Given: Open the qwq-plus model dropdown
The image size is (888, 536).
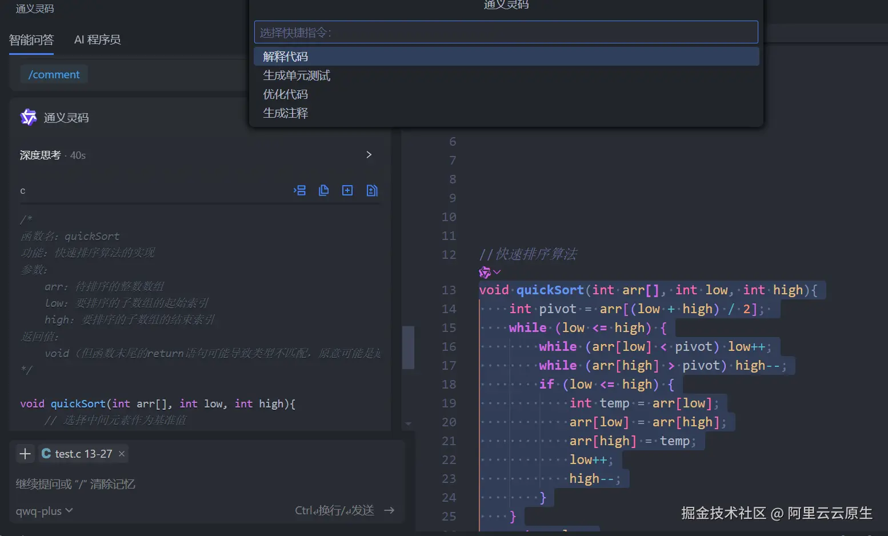Looking at the screenshot, I should [x=44, y=511].
